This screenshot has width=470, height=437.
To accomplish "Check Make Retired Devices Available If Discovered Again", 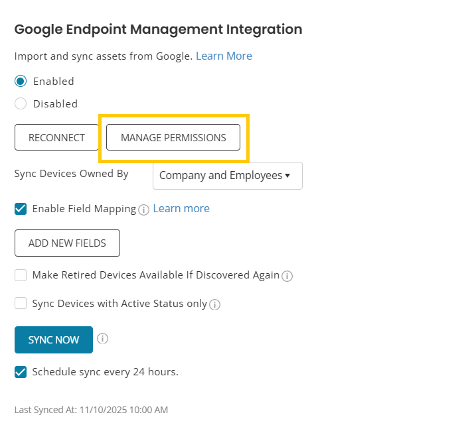I will 21,275.
